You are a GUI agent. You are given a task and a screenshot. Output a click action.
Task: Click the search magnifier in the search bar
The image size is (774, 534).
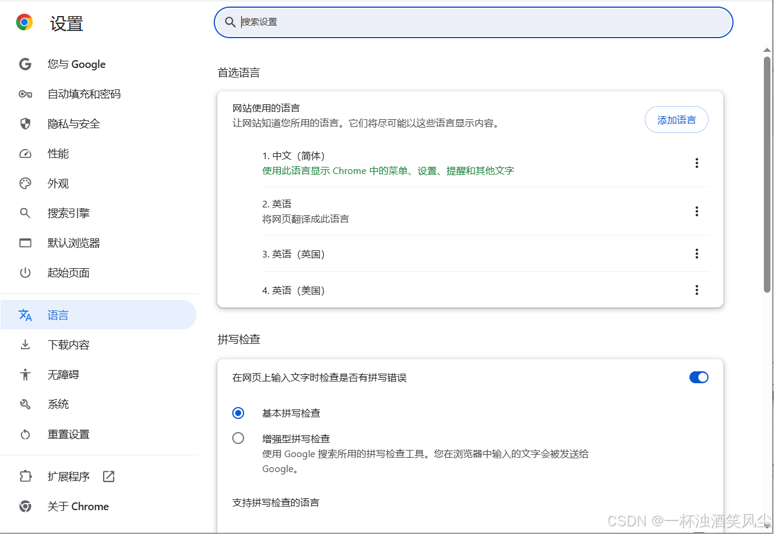click(x=230, y=22)
